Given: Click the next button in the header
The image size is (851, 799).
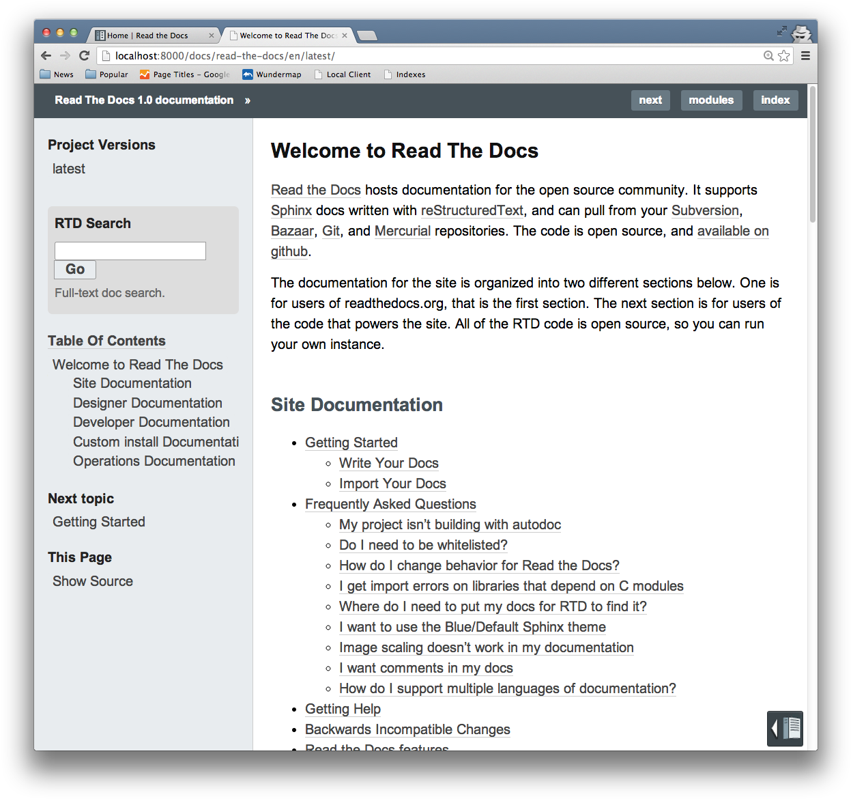Looking at the screenshot, I should (650, 100).
